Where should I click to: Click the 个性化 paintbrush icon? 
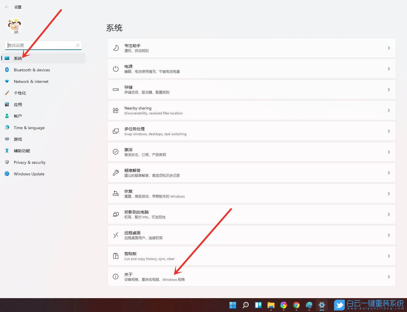point(7,93)
